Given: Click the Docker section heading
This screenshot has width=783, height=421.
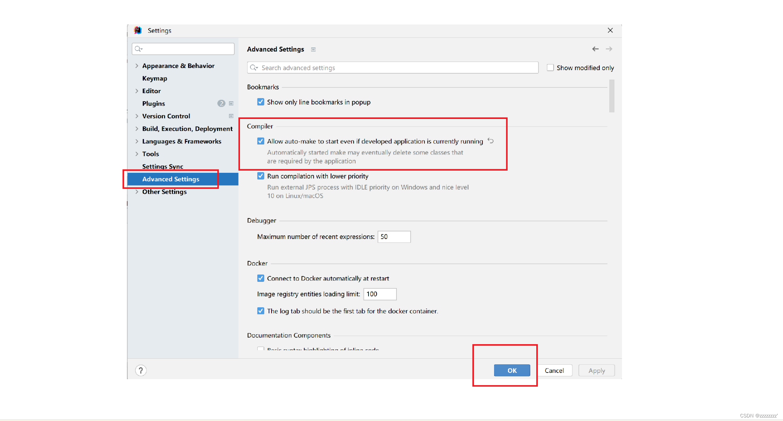Looking at the screenshot, I should pos(257,263).
